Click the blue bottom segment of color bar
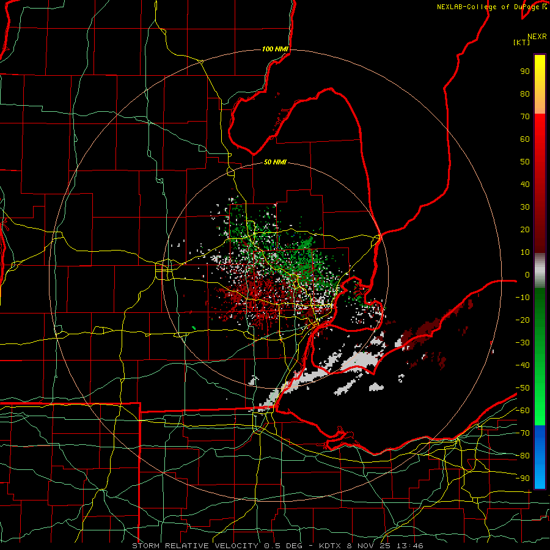 click(540, 457)
